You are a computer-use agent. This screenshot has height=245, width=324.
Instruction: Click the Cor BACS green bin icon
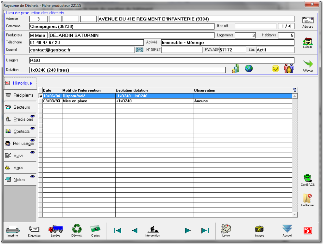click(x=307, y=179)
